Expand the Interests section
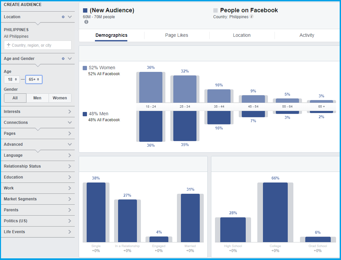This screenshot has height=260, width=341. point(37,112)
